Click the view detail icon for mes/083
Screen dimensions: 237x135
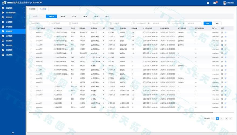click(222, 32)
